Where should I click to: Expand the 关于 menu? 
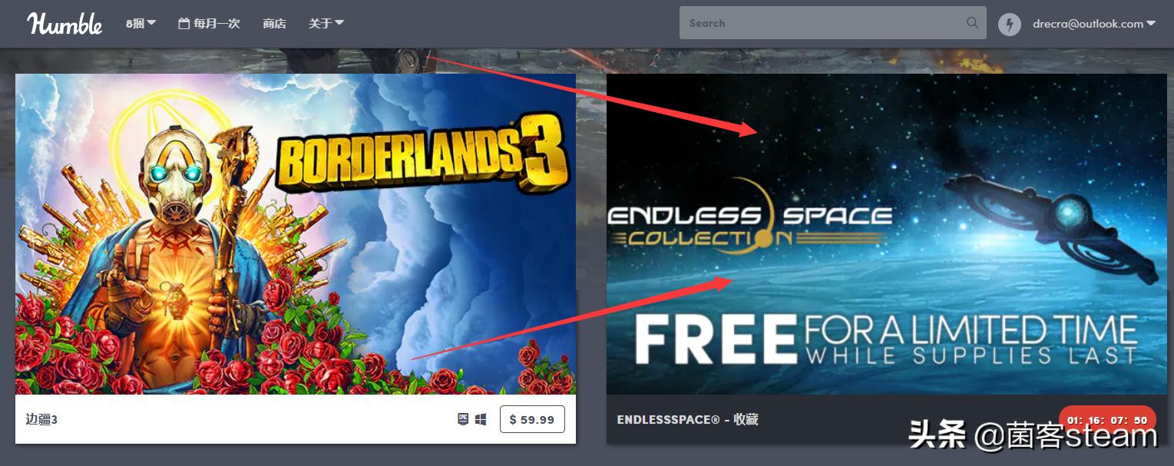click(x=326, y=24)
